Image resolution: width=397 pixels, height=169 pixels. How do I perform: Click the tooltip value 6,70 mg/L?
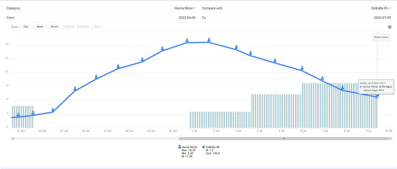pos(385,87)
